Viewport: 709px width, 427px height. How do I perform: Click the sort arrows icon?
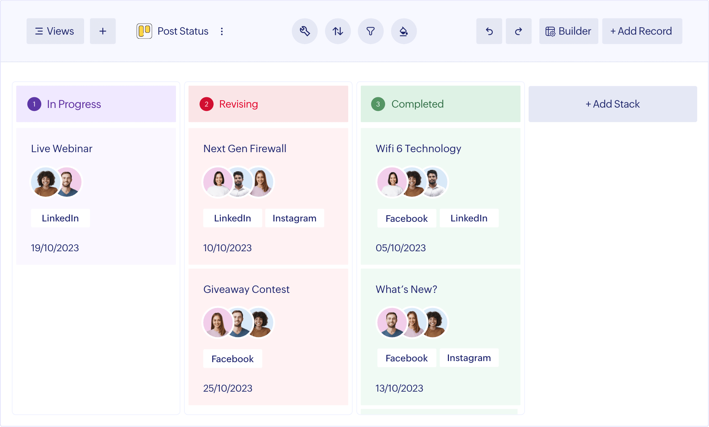click(x=338, y=31)
